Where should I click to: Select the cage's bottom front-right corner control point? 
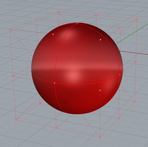click(x=100, y=137)
